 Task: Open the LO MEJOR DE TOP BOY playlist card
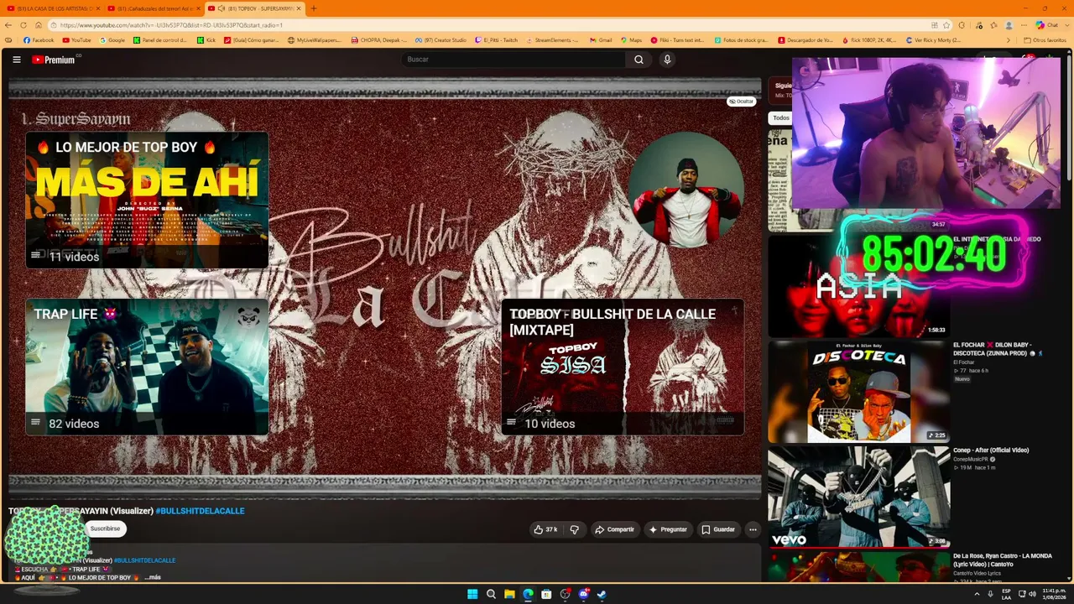(147, 200)
